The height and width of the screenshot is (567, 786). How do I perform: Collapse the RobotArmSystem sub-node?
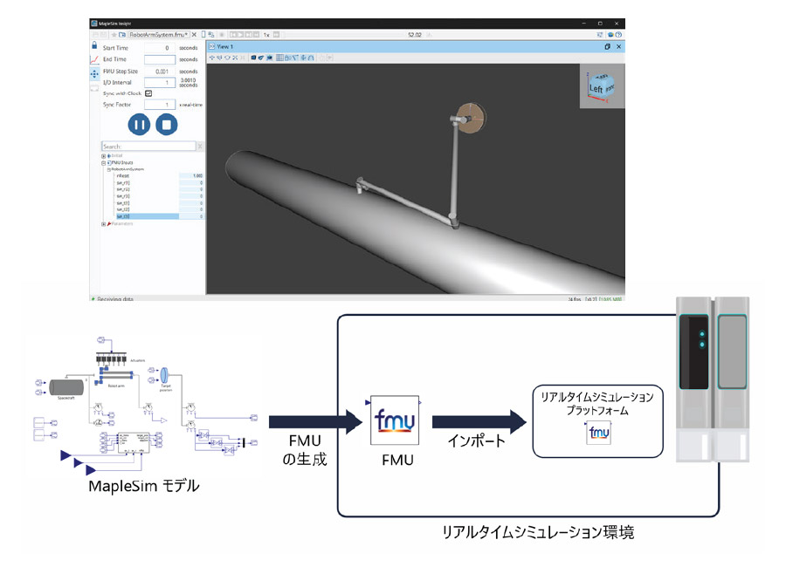[x=109, y=169]
